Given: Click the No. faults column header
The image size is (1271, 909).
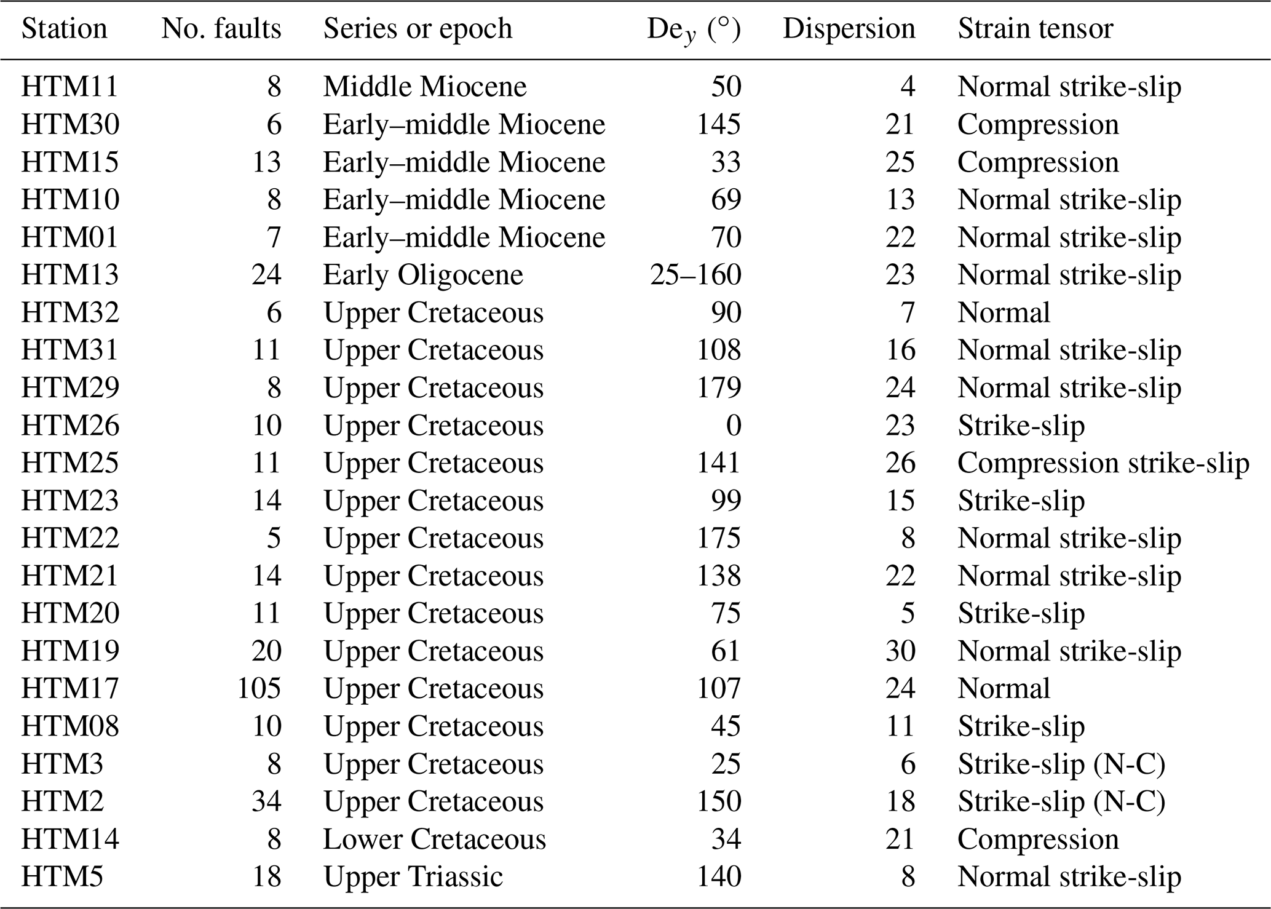Looking at the screenshot, I should point(221,29).
